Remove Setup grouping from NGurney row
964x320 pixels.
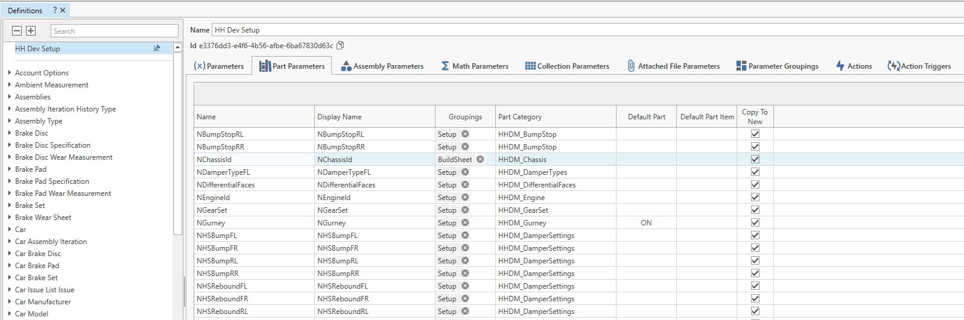pos(465,222)
